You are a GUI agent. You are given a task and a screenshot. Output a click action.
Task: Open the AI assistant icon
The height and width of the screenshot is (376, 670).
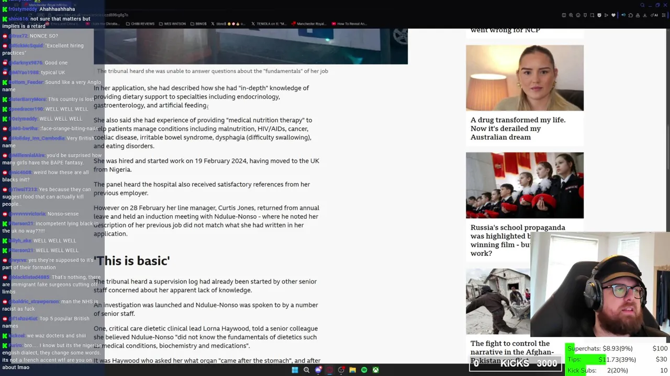(x=654, y=15)
